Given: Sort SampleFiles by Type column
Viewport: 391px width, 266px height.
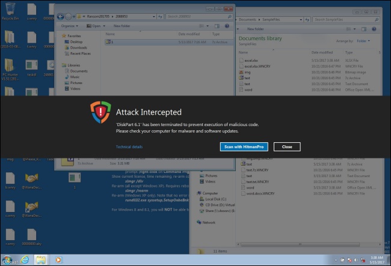Looking at the screenshot, I should (349, 52).
